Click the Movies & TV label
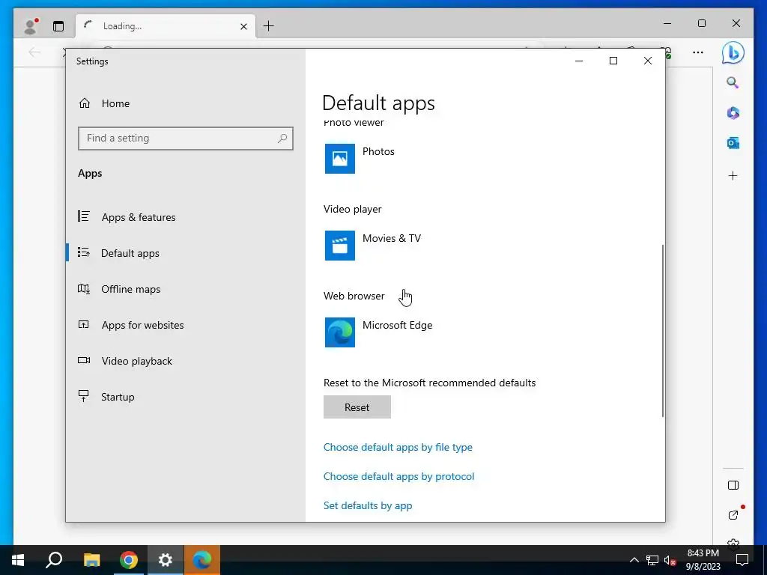The image size is (767, 575). tap(391, 239)
